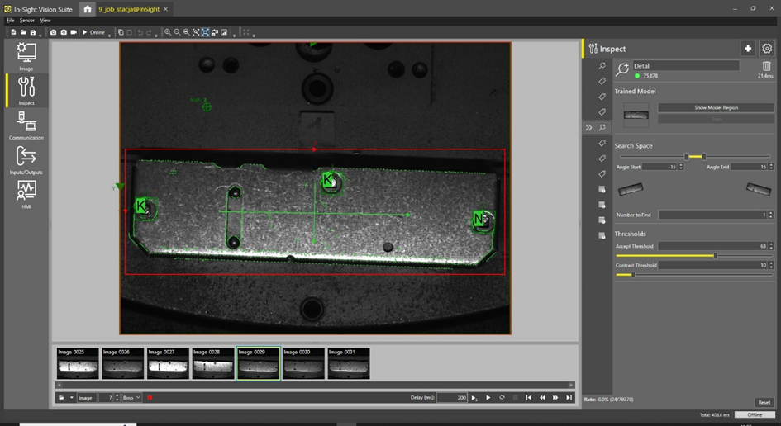Toggle the red record button
This screenshot has width=781, height=426.
click(150, 398)
